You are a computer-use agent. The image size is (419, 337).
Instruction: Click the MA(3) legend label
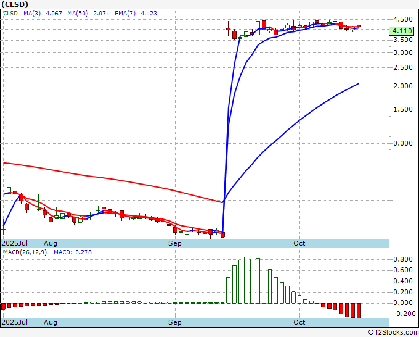pyautogui.click(x=32, y=14)
